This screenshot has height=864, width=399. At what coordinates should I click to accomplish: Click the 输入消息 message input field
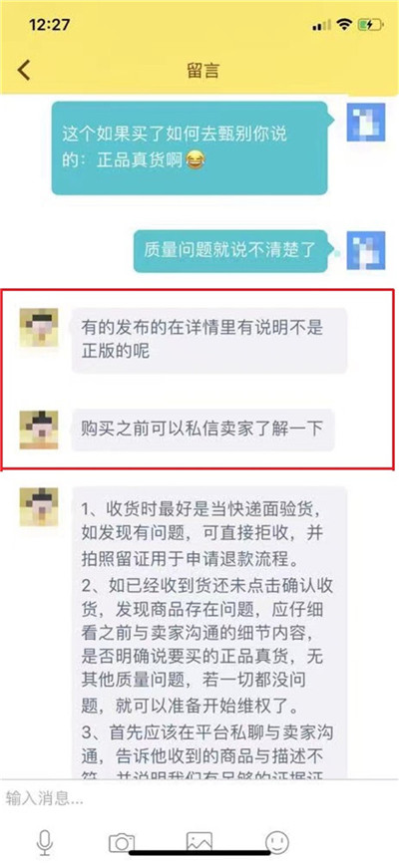(x=199, y=798)
